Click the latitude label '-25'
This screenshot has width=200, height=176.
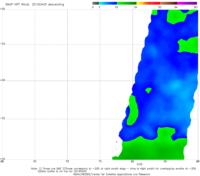(x=2, y=44)
